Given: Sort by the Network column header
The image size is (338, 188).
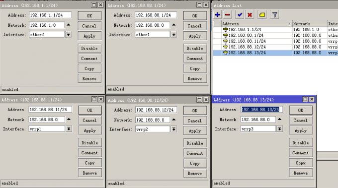Looking at the screenshot, I should (x=310, y=24).
